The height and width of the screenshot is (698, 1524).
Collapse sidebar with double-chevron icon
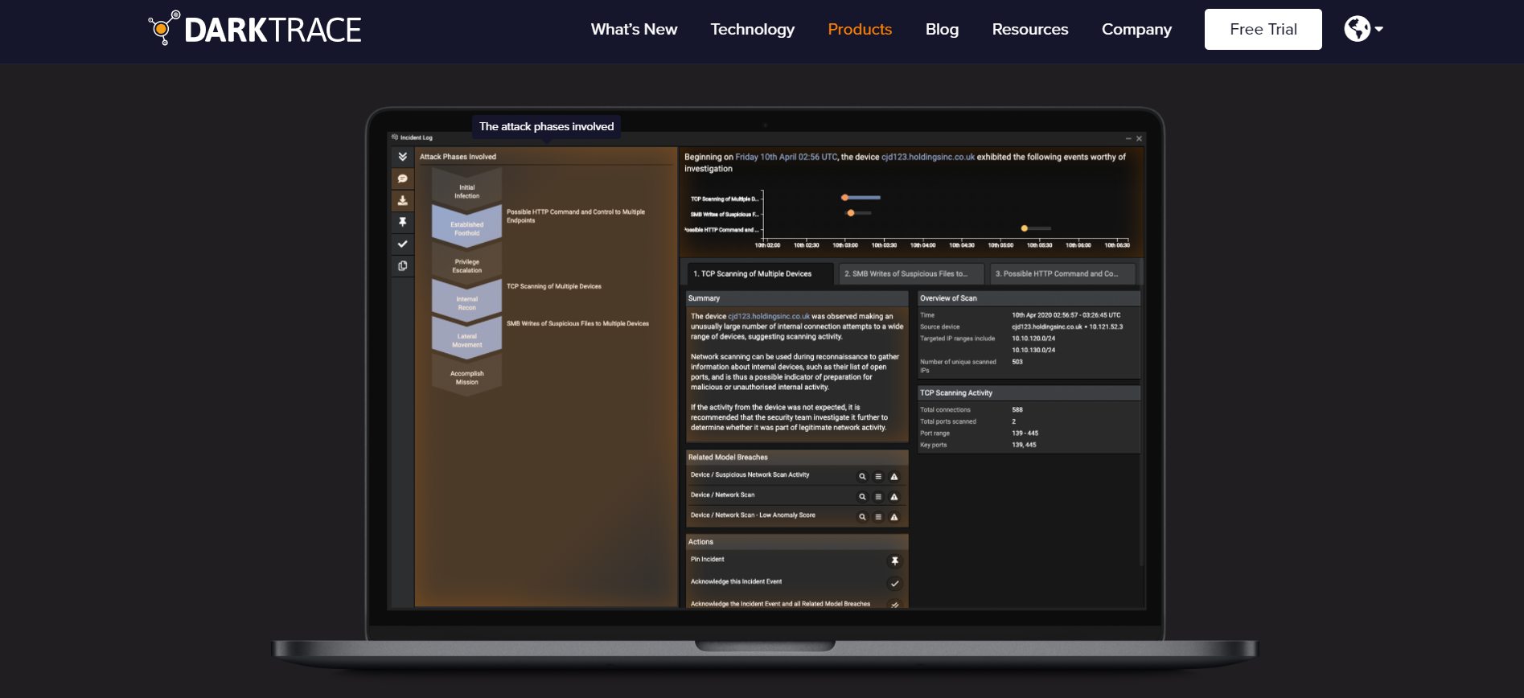403,157
